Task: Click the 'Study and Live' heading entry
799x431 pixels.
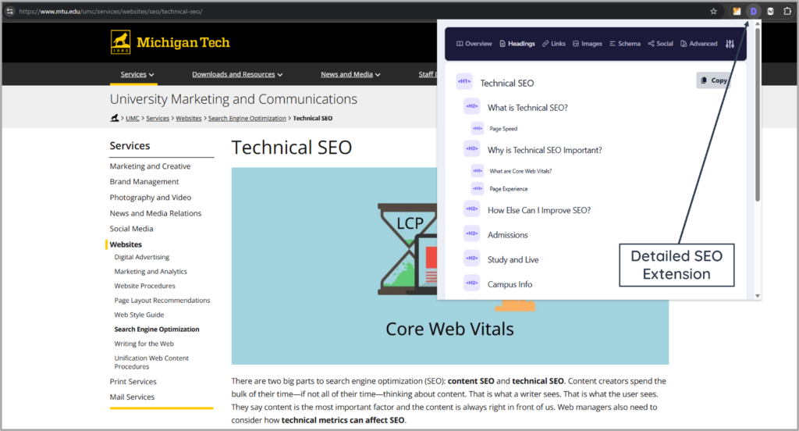Action: pos(513,260)
